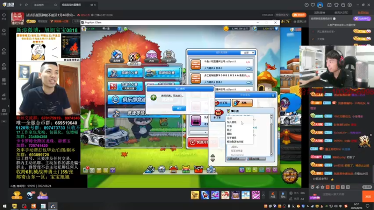Select 'Chat' (对话) in friend context menu
This screenshot has width=374, height=210.
pyautogui.click(x=230, y=126)
